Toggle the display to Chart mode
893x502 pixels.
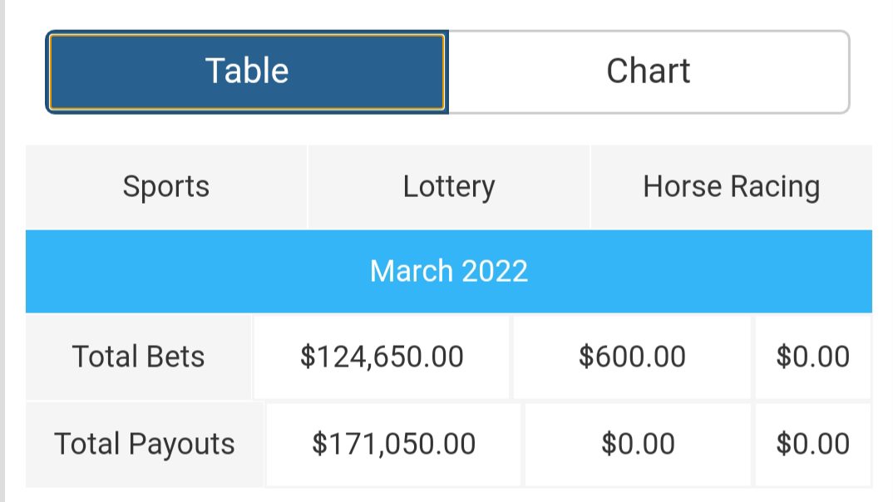[648, 71]
